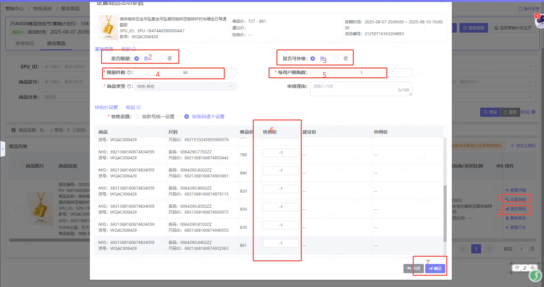Select 否 for 是否限量
The image size is (544, 287).
coord(160,59)
